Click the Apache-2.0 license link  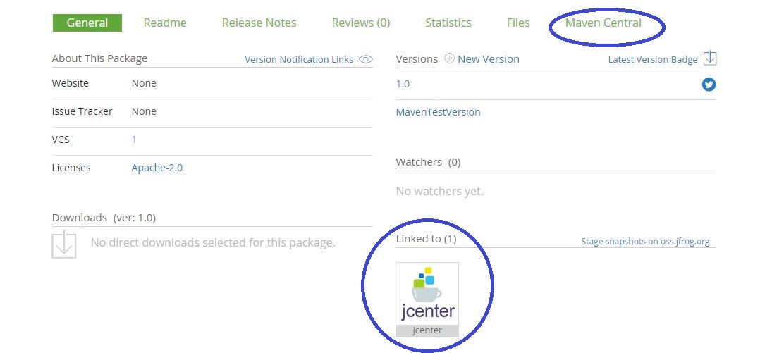point(157,168)
